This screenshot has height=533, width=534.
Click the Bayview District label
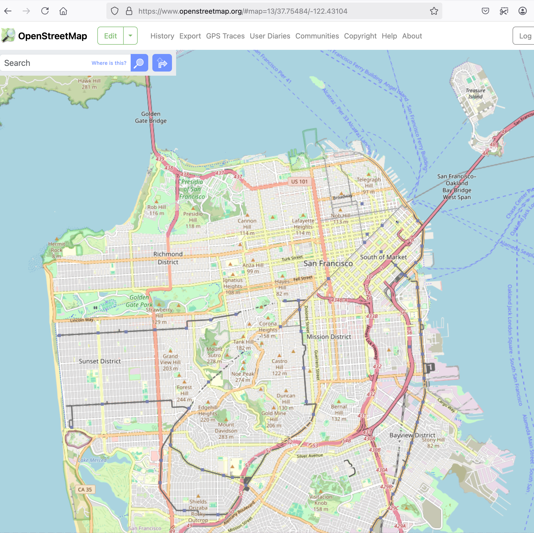(x=412, y=435)
